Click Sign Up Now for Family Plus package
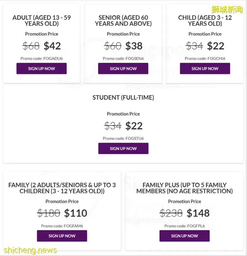The width and height of the screenshot is (247, 256). (x=184, y=236)
